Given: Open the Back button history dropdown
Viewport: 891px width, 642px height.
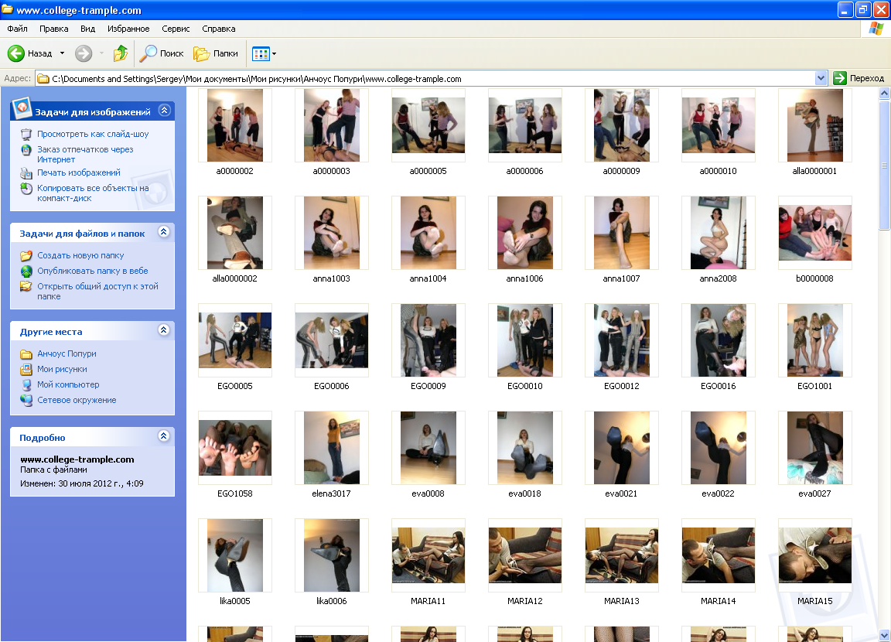Looking at the screenshot, I should (x=62, y=53).
